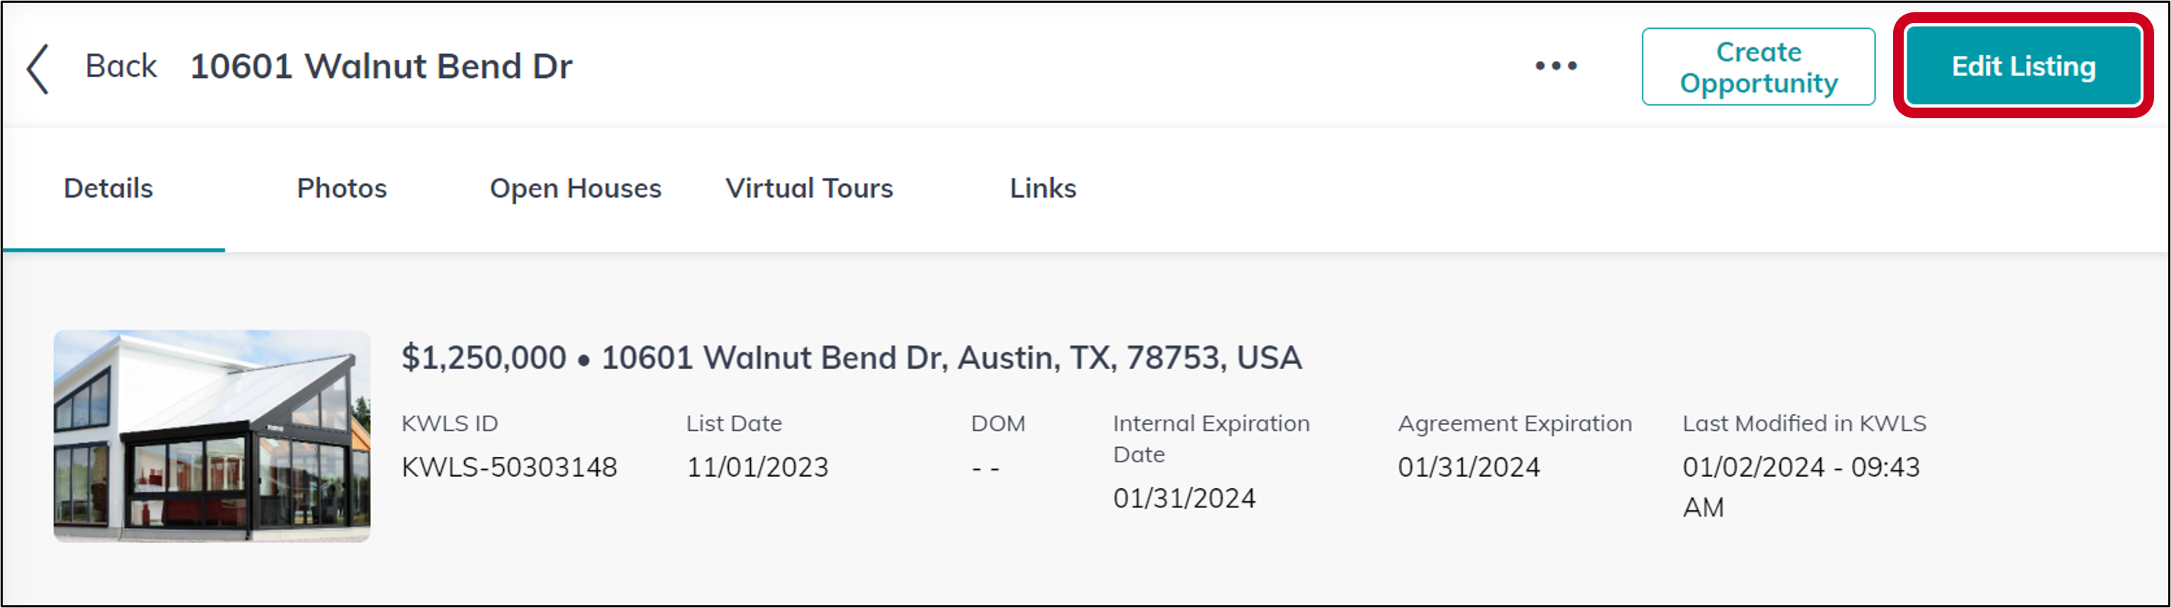Go to the Virtual Tours tab

tap(809, 188)
